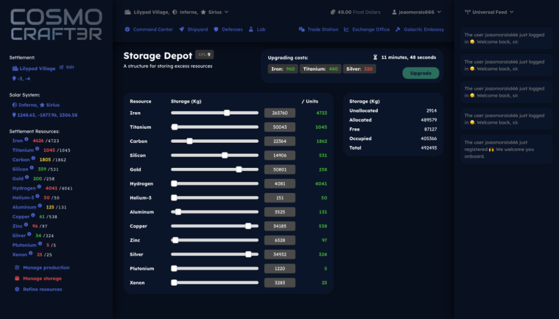
Task: Click the Galactic Embassy icon
Action: 397,30
